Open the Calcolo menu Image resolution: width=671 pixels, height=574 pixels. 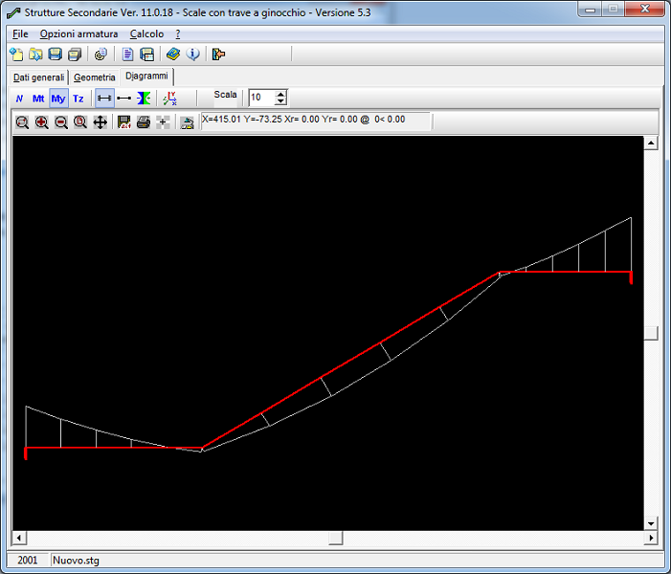point(146,34)
